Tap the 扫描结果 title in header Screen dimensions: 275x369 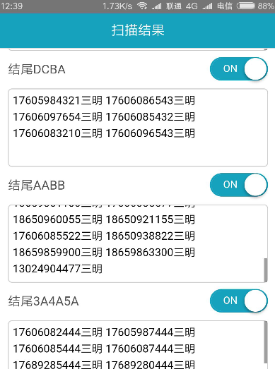(x=138, y=30)
